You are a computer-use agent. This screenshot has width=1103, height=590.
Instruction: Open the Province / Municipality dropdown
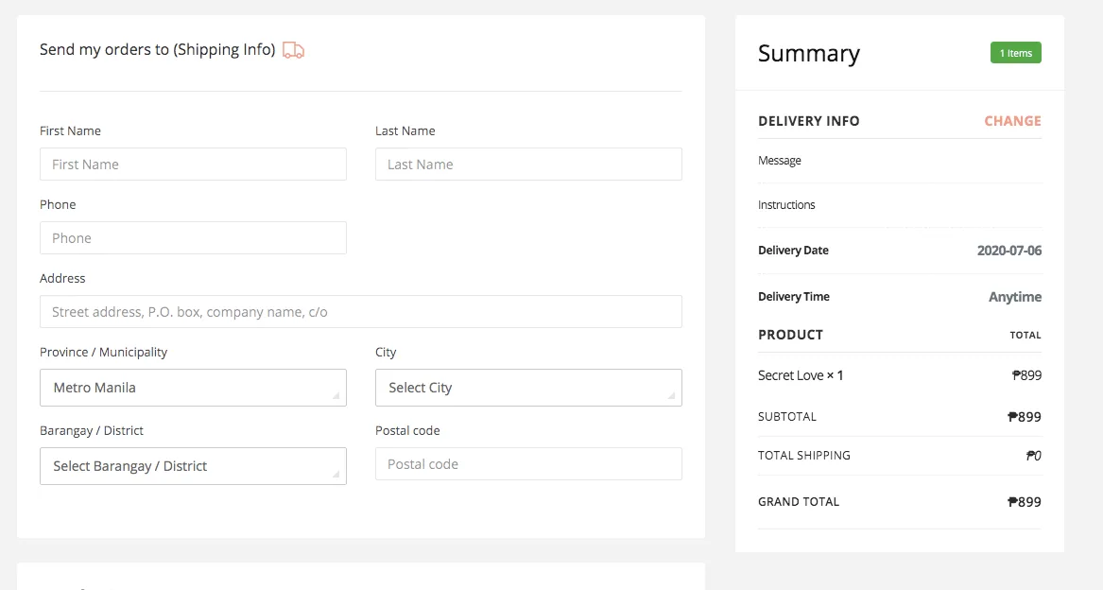tap(193, 388)
